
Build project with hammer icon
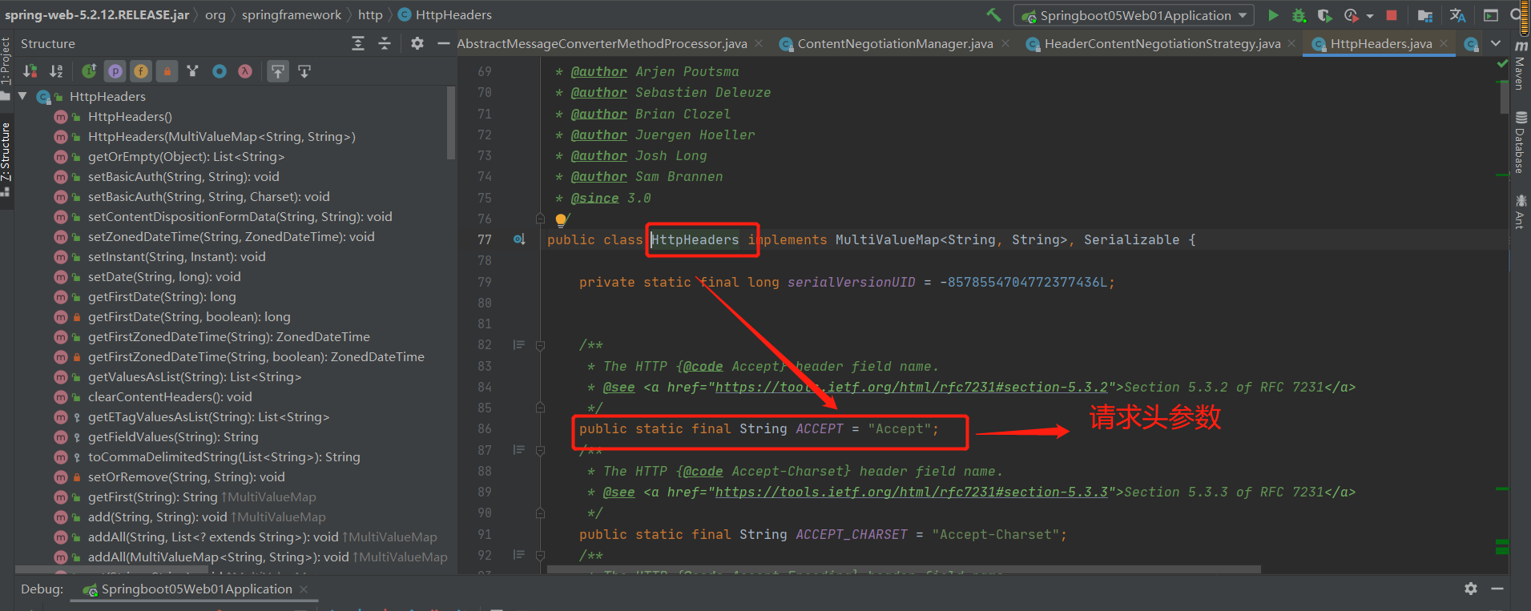pyautogui.click(x=993, y=14)
